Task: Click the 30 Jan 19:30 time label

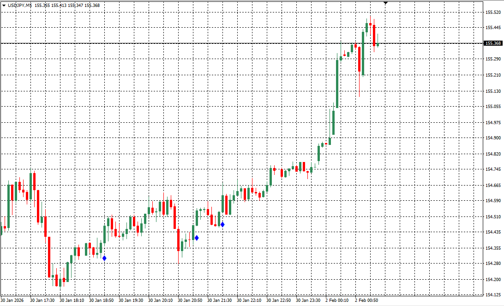Action: click(x=131, y=300)
